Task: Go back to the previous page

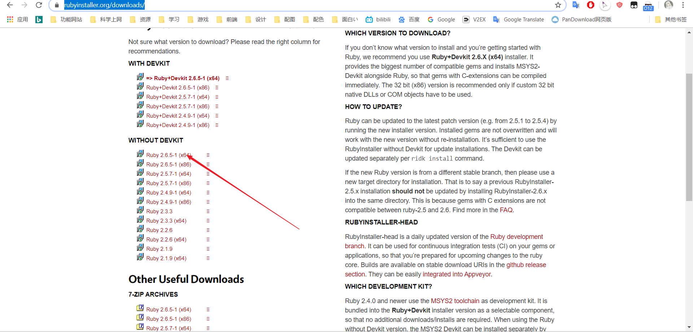Action: pyautogui.click(x=10, y=5)
